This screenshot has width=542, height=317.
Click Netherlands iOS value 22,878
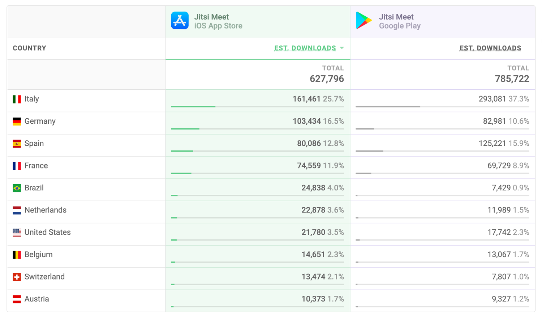313,210
